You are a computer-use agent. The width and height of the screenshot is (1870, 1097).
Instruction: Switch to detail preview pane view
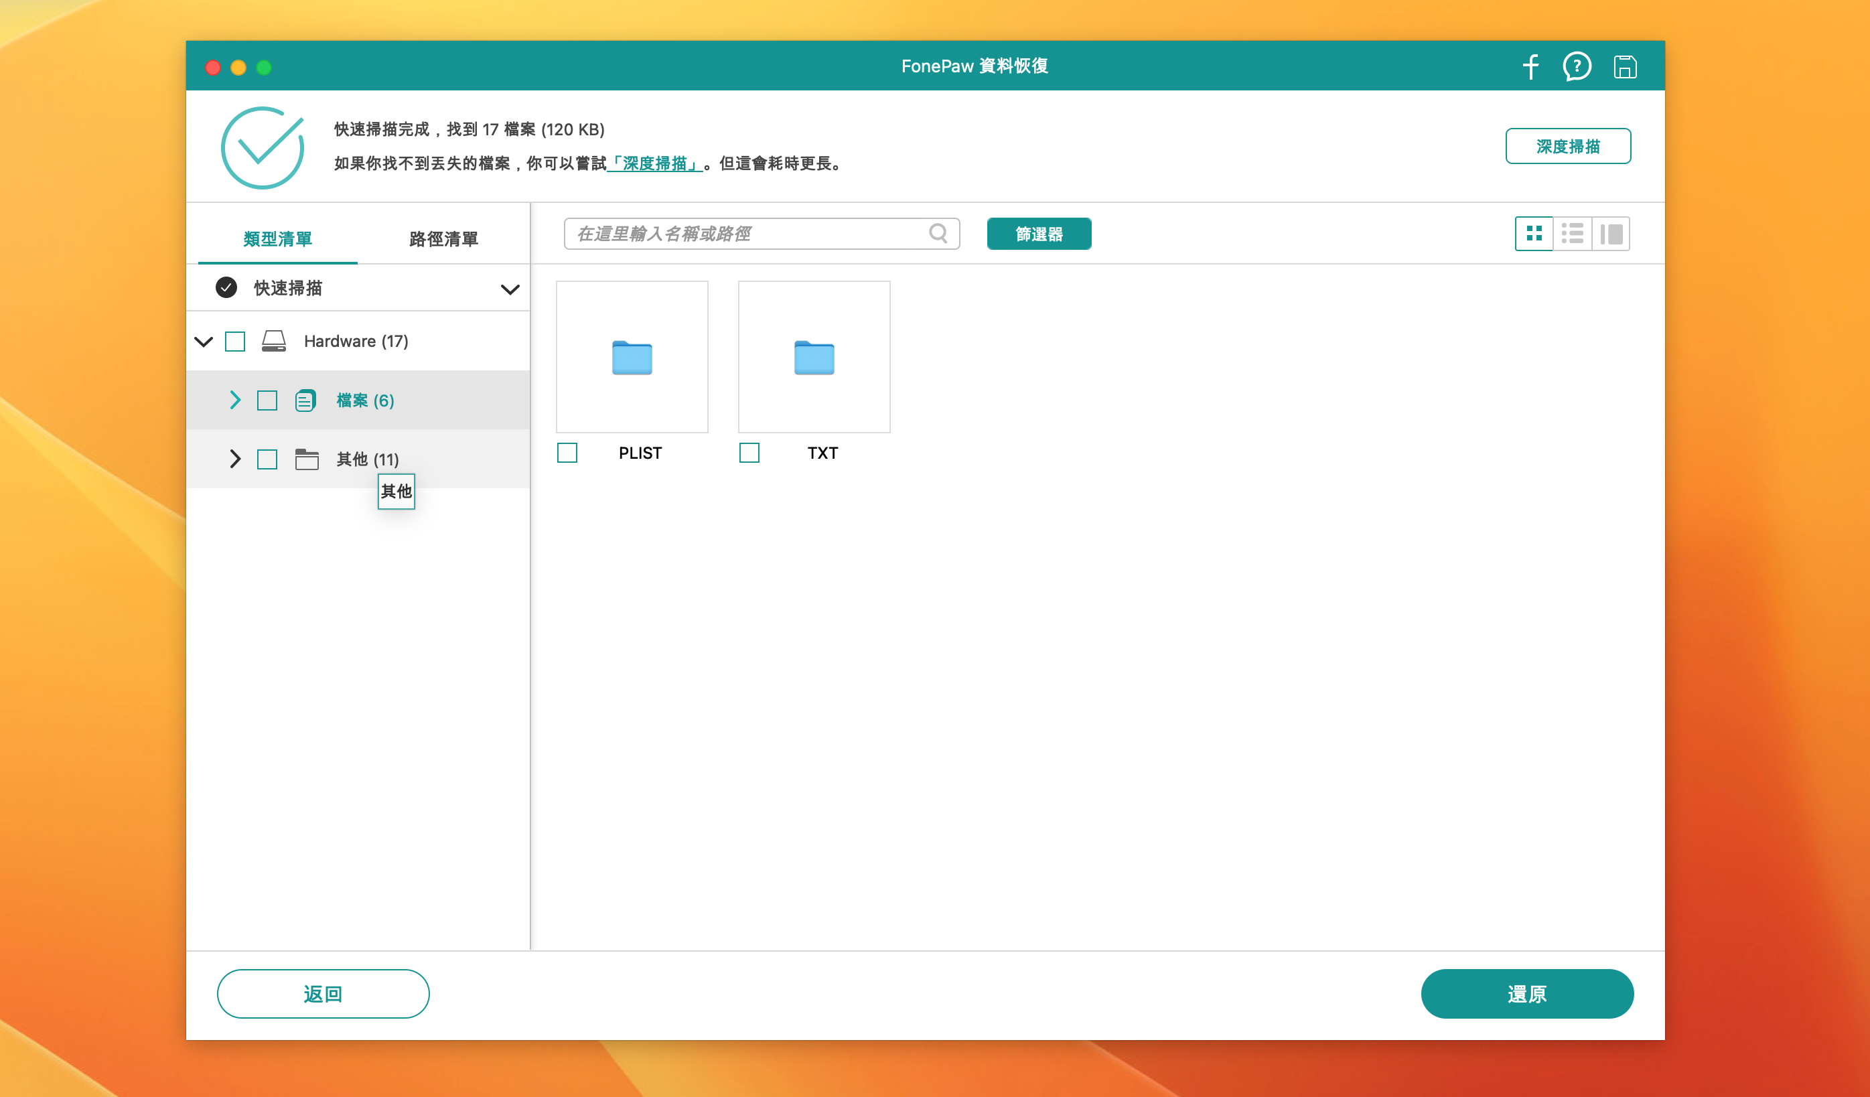1611,234
